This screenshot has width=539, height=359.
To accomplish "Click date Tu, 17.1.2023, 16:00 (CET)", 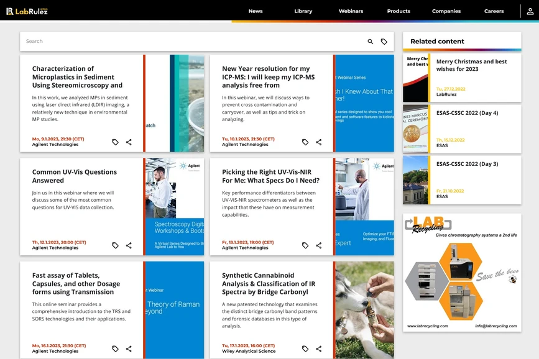I will [x=249, y=345].
